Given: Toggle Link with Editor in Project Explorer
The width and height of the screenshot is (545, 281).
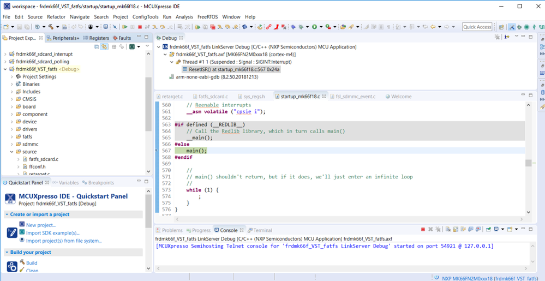Looking at the screenshot, I should pyautogui.click(x=104, y=47).
